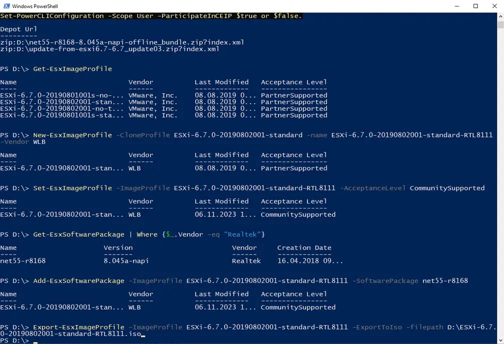Click the scrollbar up arrow
This screenshot has height=344, width=504.
(500, 16)
